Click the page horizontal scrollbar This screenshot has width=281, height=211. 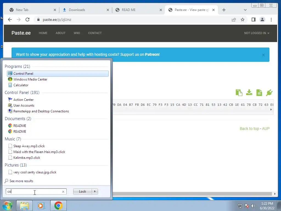tap(192, 194)
